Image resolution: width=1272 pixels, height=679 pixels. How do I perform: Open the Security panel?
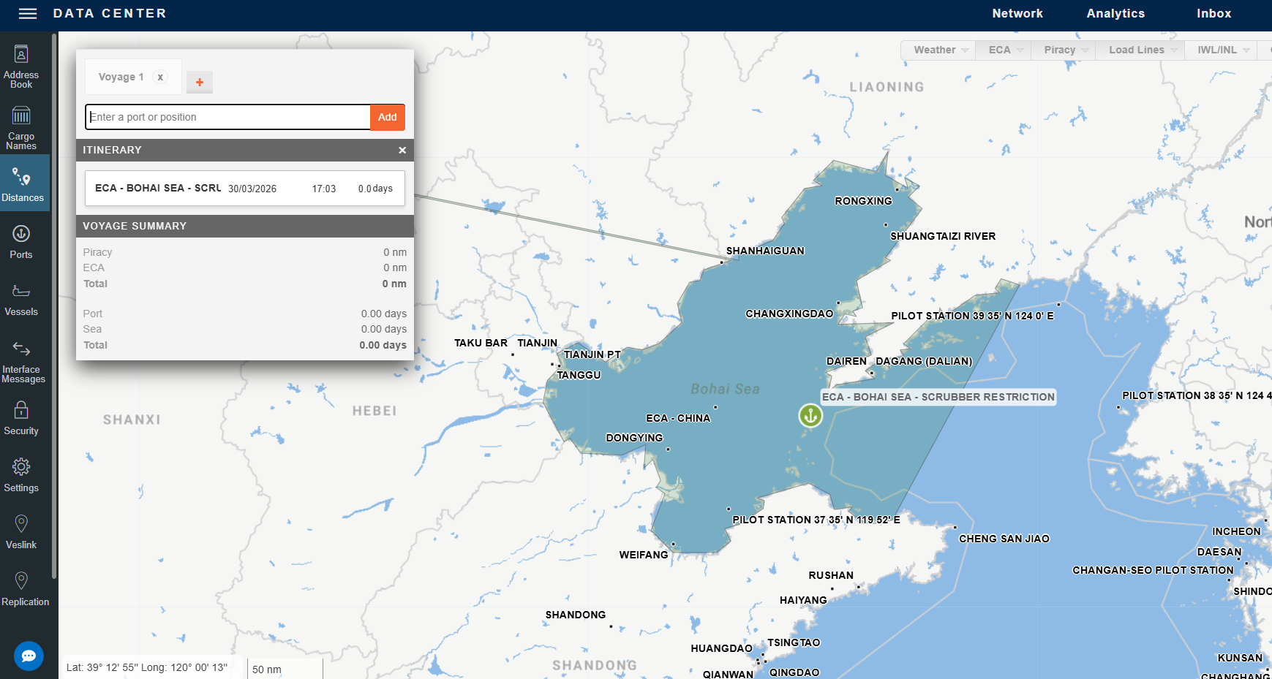[21, 418]
